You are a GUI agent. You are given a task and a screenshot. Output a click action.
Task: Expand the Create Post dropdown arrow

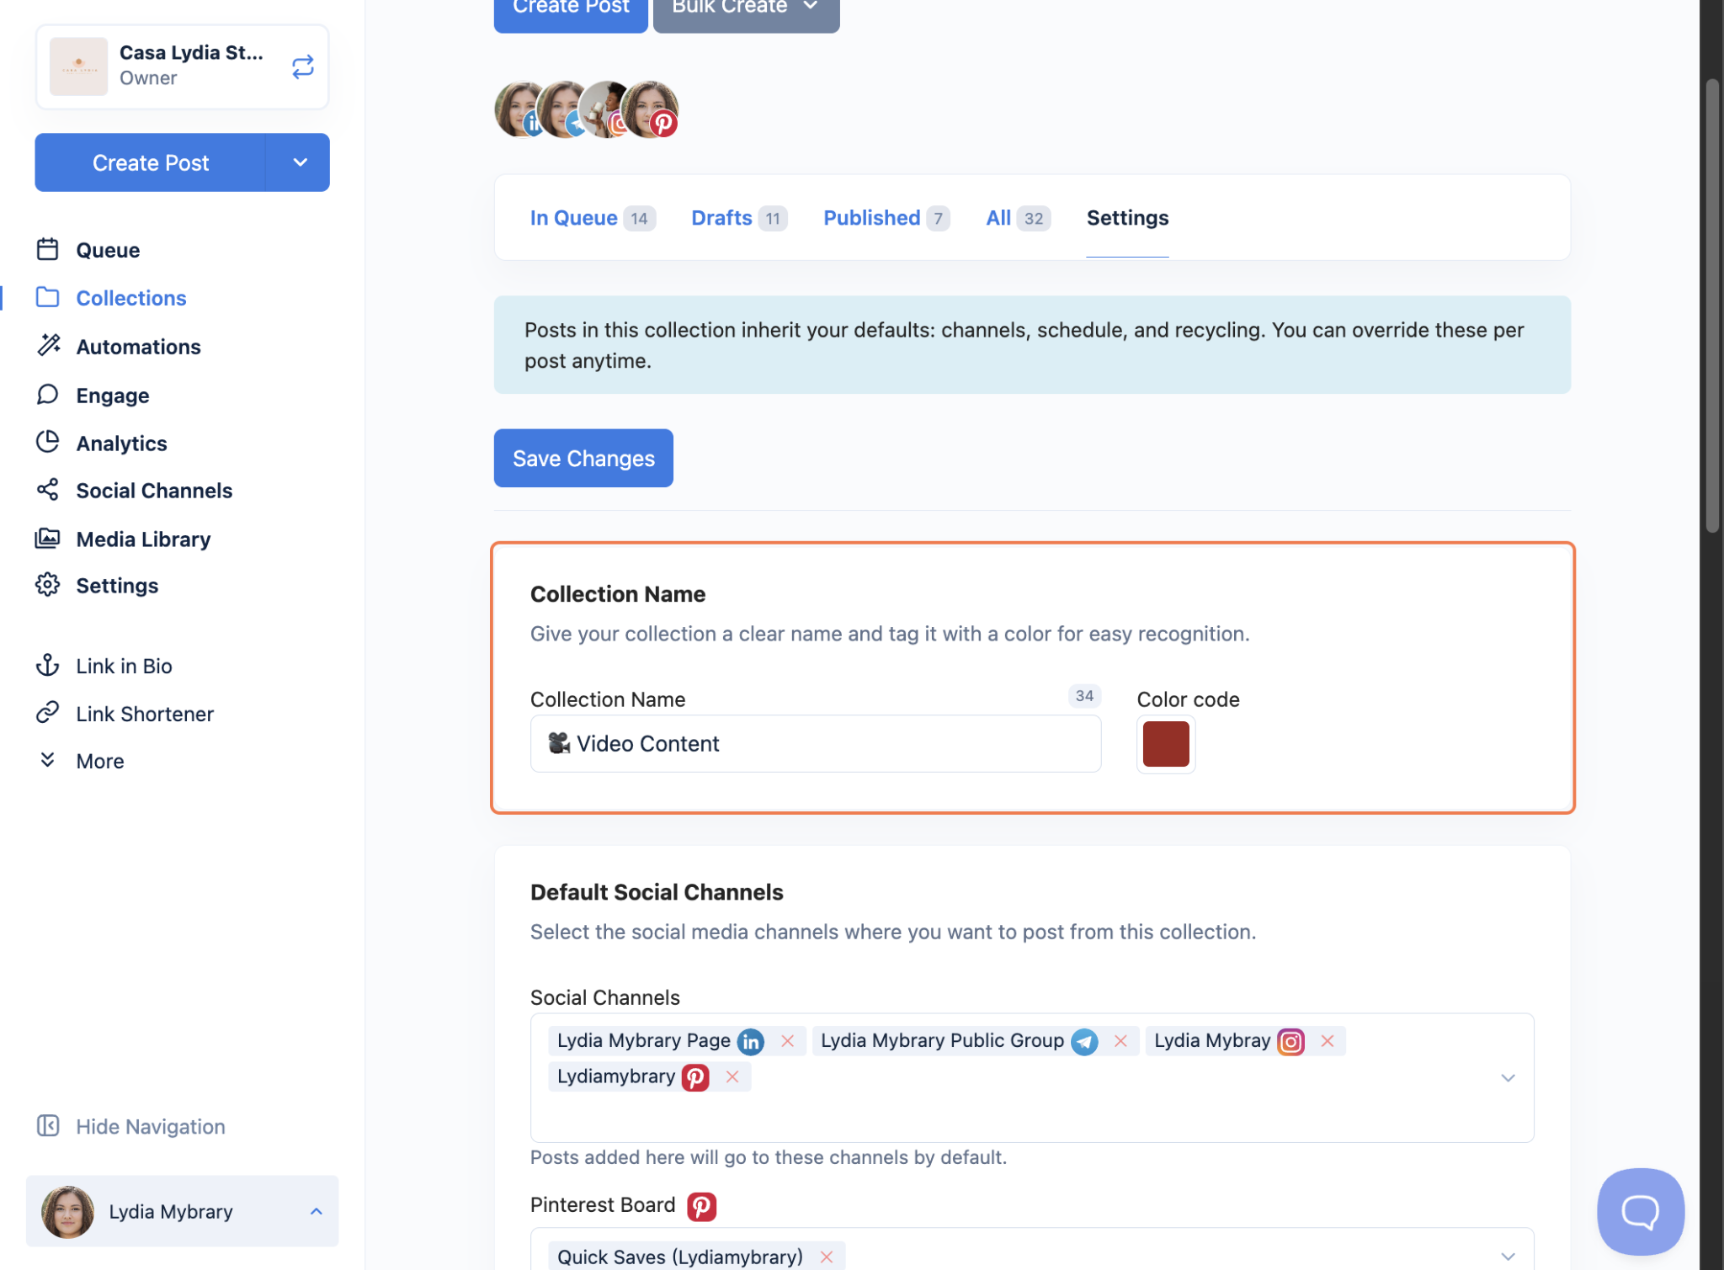tap(300, 162)
